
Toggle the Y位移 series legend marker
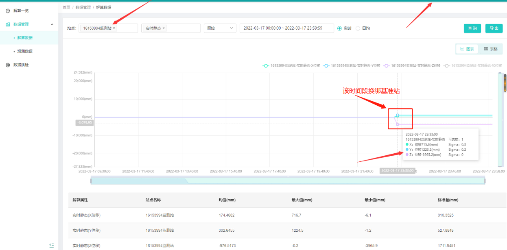[x=326, y=65]
